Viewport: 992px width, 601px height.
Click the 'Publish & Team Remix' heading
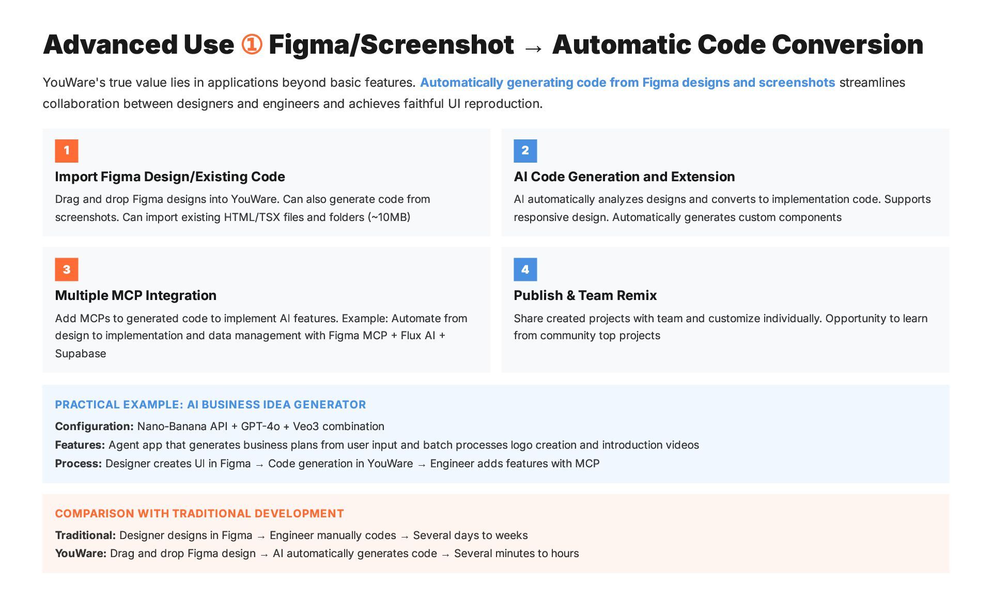[585, 295]
